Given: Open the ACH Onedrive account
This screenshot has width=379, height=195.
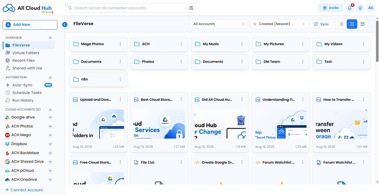Looking at the screenshot, I should (24, 180).
